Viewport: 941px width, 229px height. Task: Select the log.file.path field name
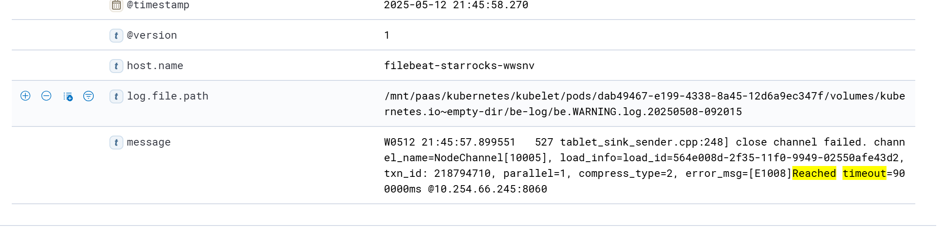coord(167,96)
